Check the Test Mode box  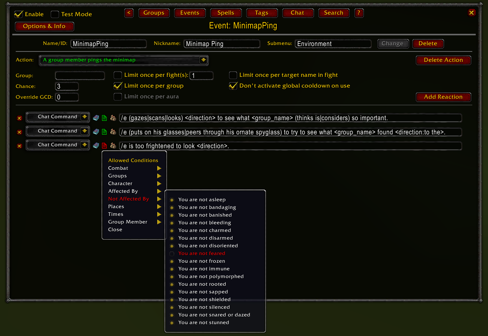(55, 14)
